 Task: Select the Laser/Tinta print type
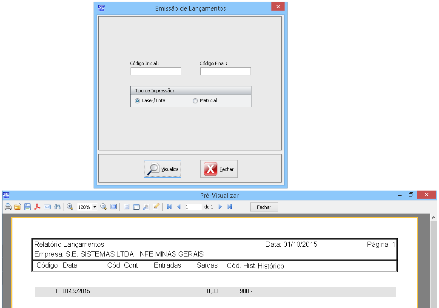(x=137, y=101)
